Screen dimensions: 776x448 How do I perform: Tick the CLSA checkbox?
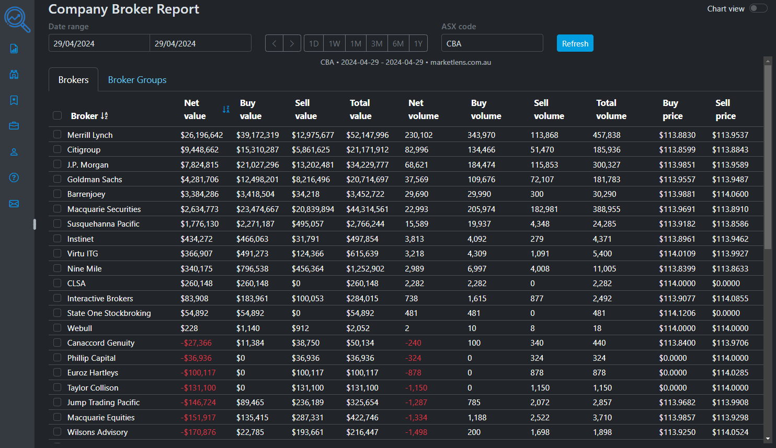(58, 283)
